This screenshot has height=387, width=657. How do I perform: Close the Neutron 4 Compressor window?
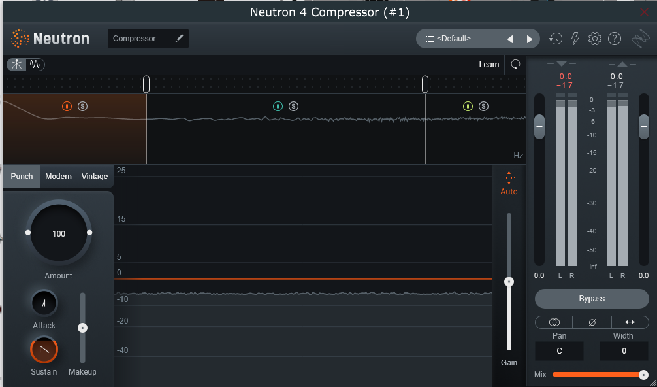(x=645, y=12)
